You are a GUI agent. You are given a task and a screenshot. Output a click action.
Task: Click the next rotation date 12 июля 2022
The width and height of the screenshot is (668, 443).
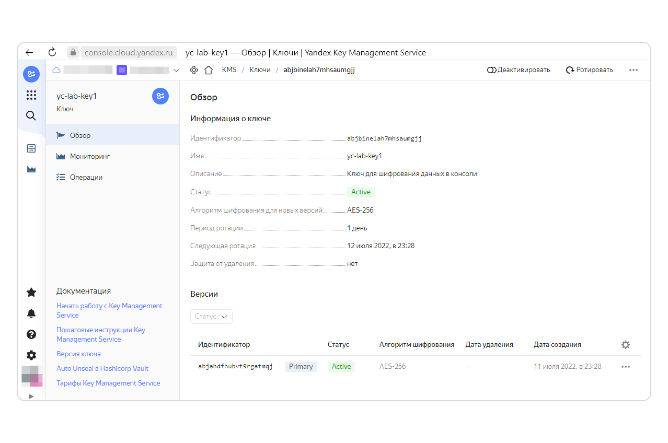pyautogui.click(x=381, y=246)
